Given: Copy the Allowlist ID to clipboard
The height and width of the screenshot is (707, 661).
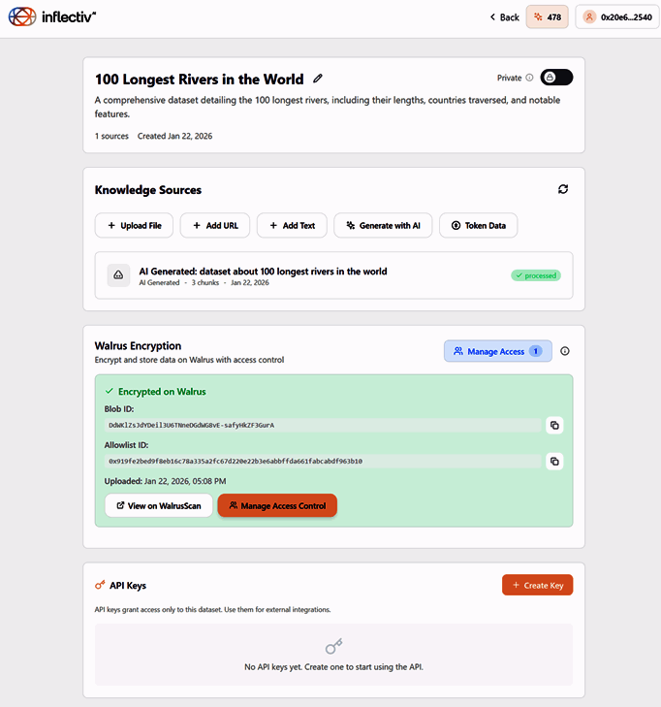Looking at the screenshot, I should coord(555,462).
